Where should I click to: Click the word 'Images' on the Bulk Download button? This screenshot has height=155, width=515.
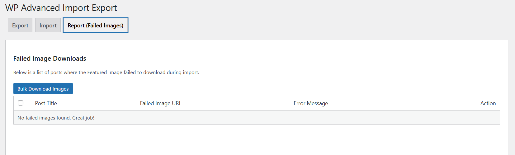[60, 89]
